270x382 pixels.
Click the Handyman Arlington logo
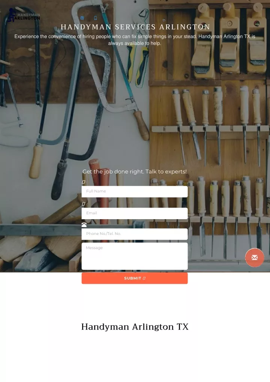[x=24, y=15]
